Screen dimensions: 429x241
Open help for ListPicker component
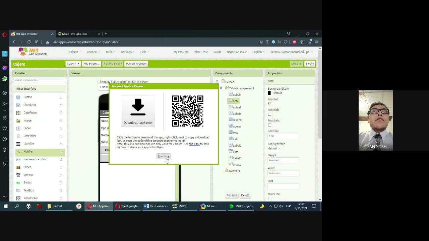[x=61, y=136]
